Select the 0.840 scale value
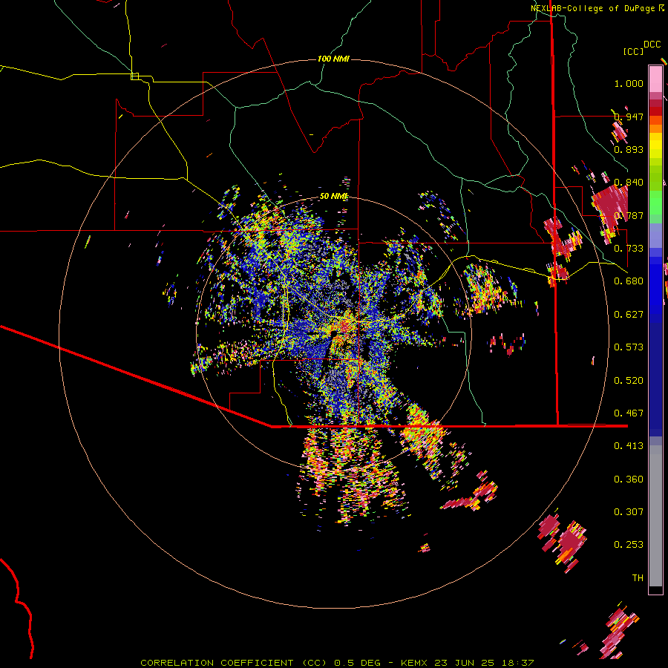The width and height of the screenshot is (668, 668). [629, 183]
